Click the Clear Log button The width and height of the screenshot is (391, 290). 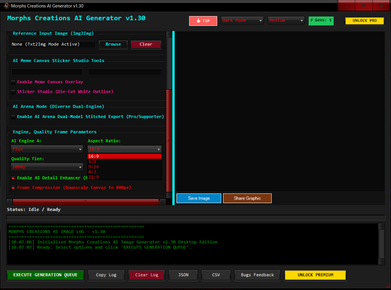(x=146, y=275)
